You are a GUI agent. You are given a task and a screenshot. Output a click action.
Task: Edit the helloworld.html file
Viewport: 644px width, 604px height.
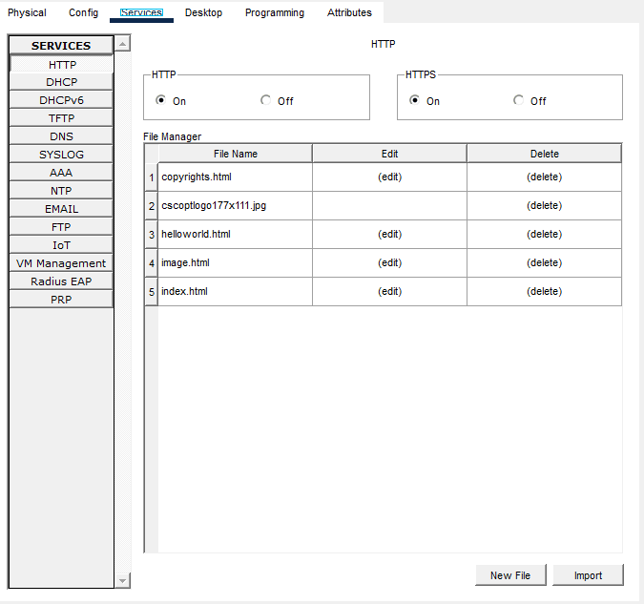389,234
